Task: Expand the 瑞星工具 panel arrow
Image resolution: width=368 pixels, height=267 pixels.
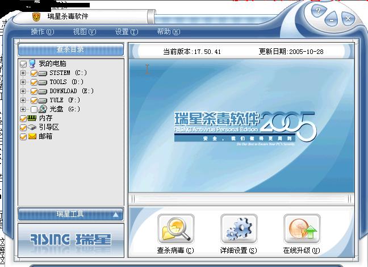Action: click(115, 214)
